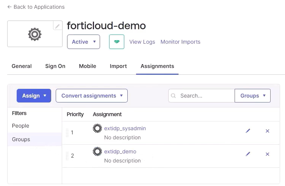Click into the assignments Search field
285x186 pixels.
(x=205, y=96)
